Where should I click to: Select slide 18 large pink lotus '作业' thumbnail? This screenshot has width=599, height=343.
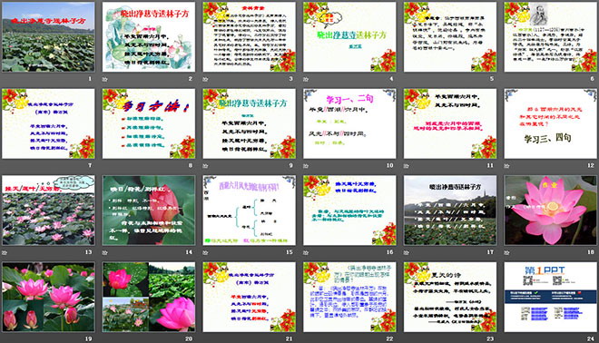pyautogui.click(x=551, y=211)
